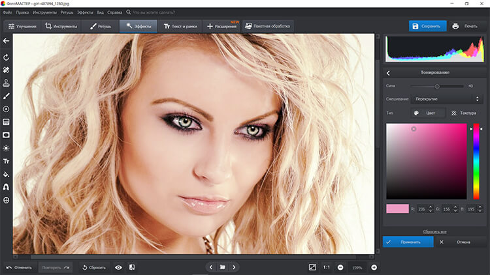Select the correction Brush tool
490x275 pixels.
[6, 96]
